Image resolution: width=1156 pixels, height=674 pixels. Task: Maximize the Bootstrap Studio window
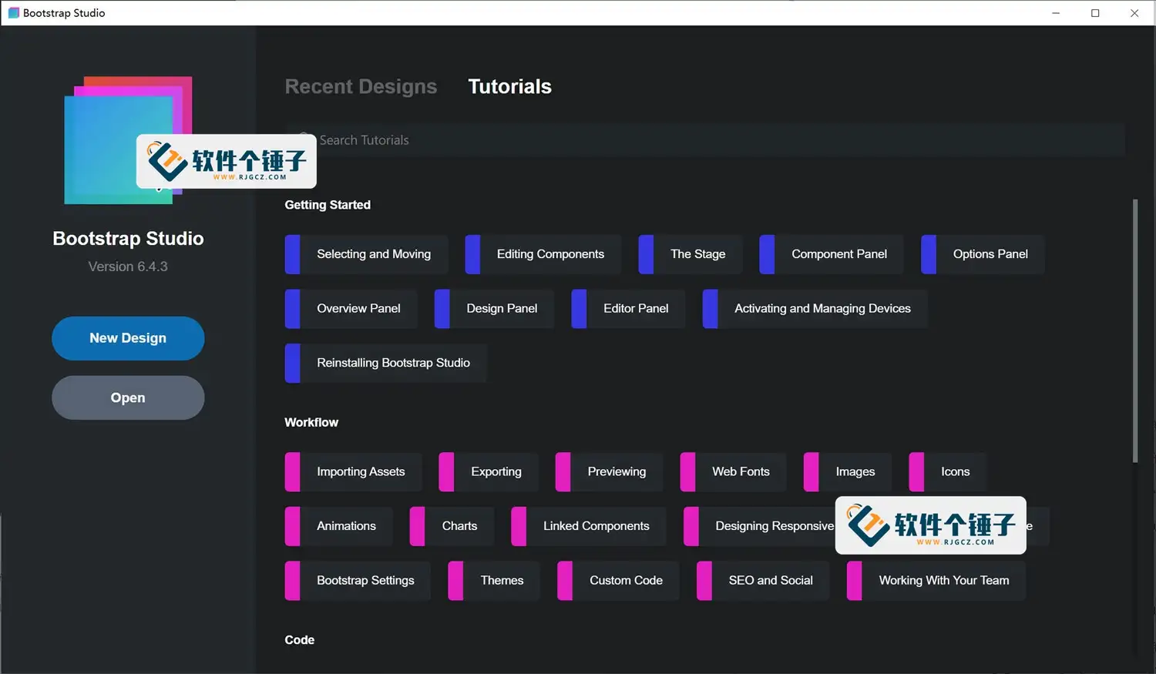click(x=1095, y=13)
